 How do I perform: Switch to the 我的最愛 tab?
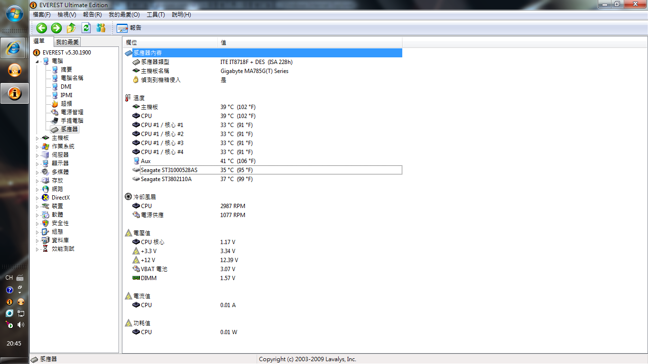[x=67, y=42]
